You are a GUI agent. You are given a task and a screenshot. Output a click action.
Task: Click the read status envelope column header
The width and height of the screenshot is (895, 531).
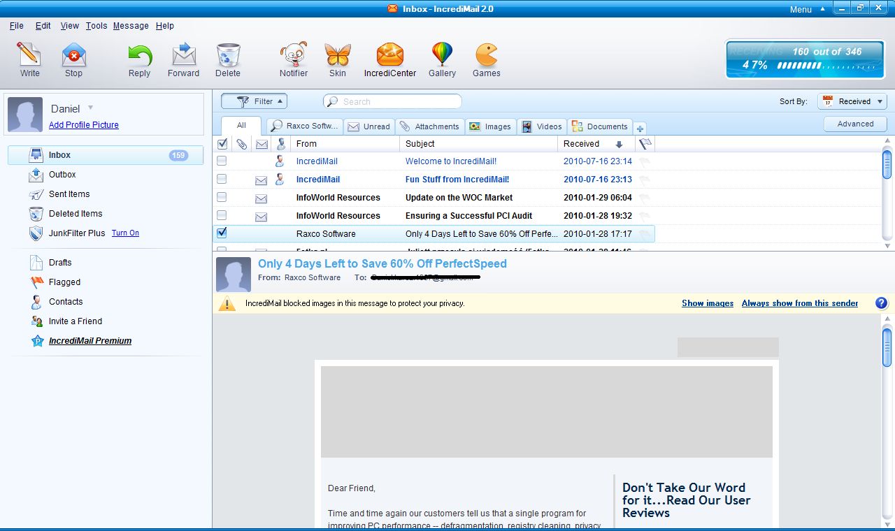[x=262, y=144]
